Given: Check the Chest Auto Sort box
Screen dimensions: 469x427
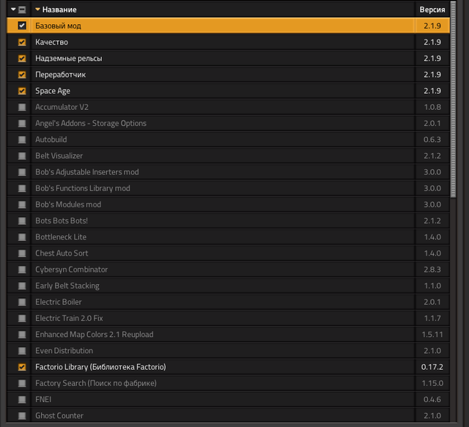Looking at the screenshot, I should (22, 253).
